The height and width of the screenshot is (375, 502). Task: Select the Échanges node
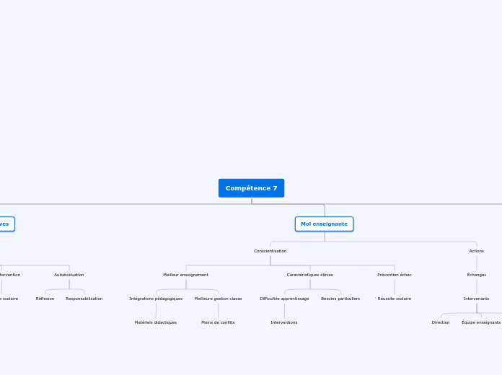coord(476,275)
